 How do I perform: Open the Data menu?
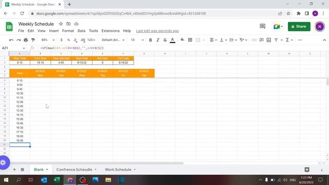[x=81, y=31]
